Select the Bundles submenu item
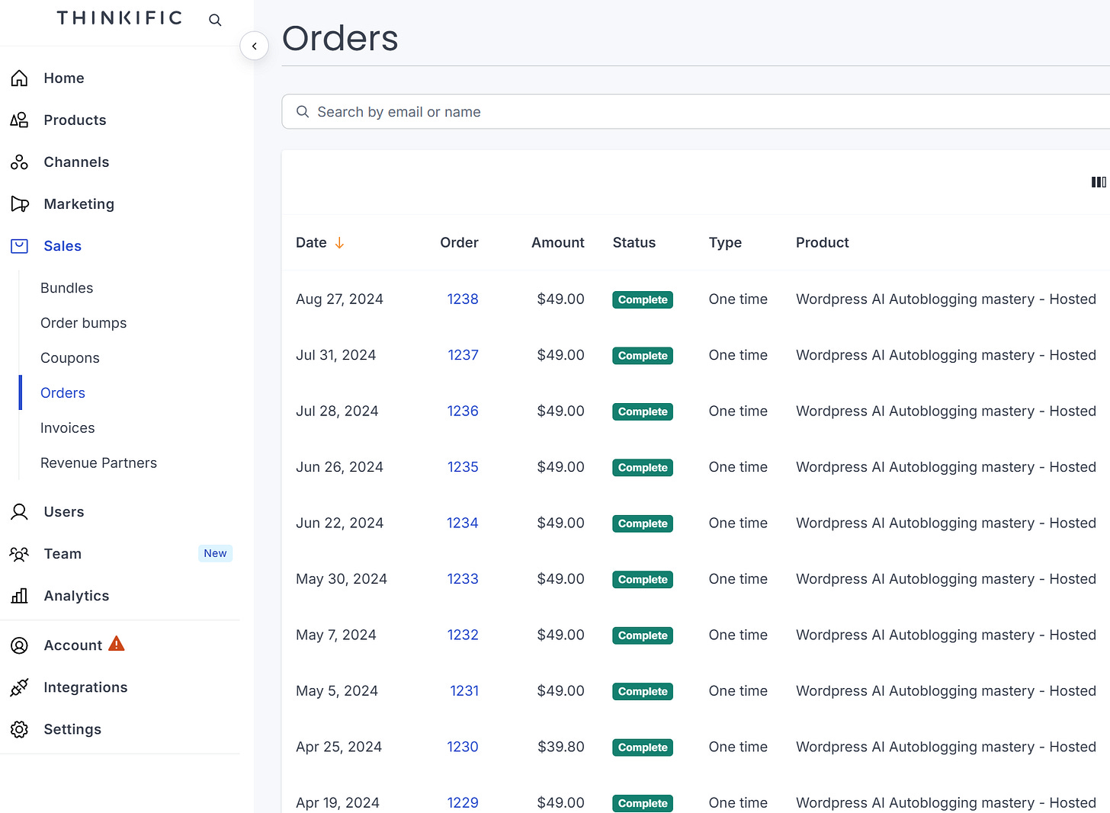The width and height of the screenshot is (1110, 813). coord(67,287)
